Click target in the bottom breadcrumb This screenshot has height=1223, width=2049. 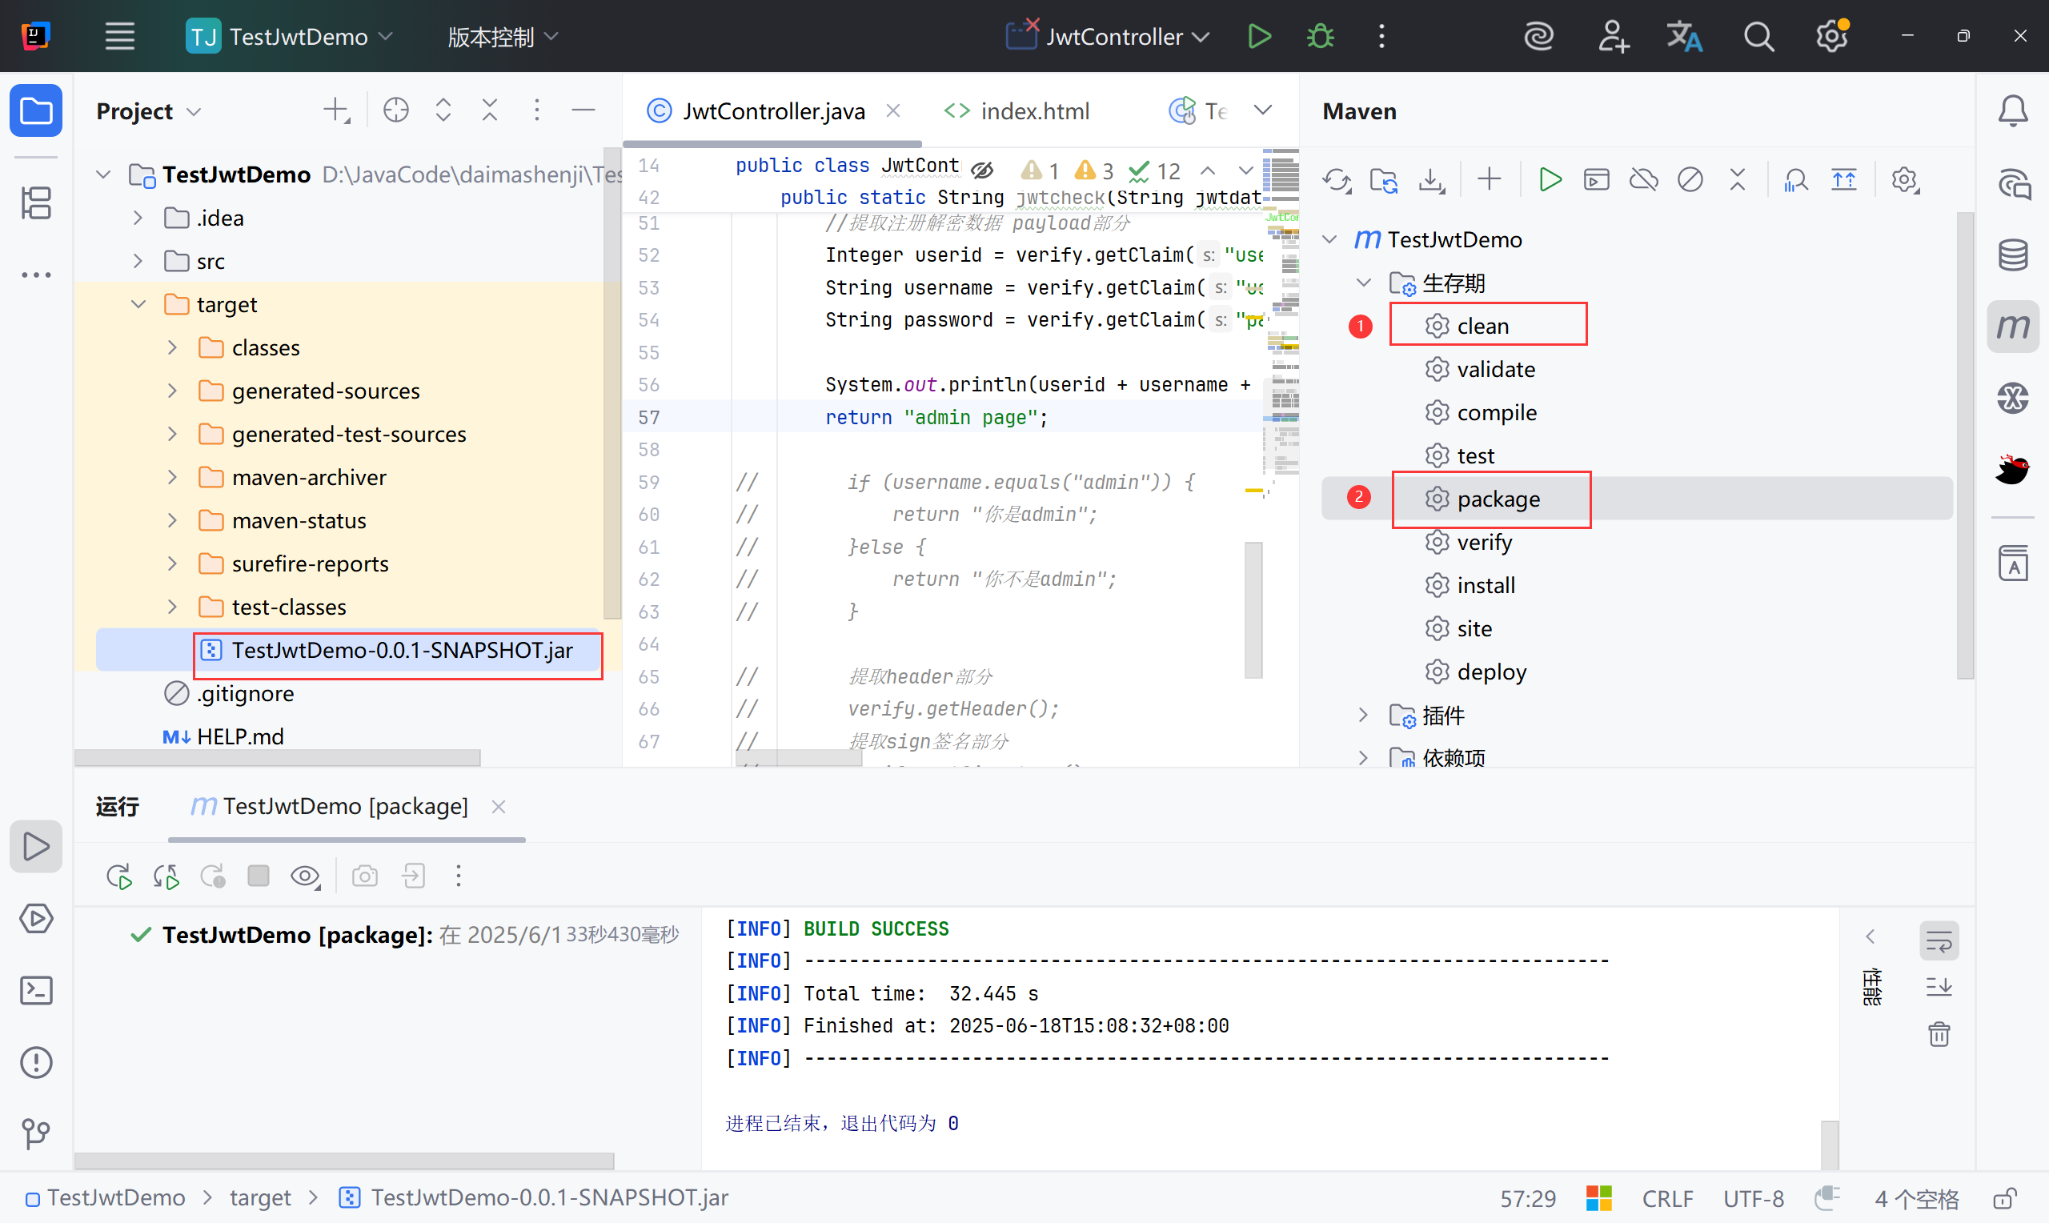[x=259, y=1197]
